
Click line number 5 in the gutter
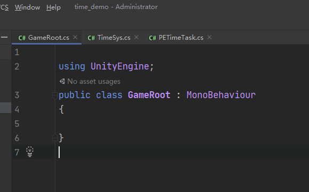[17, 124]
